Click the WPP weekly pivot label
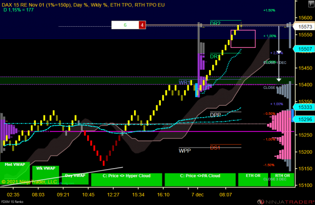315x205 pixels. [184, 151]
